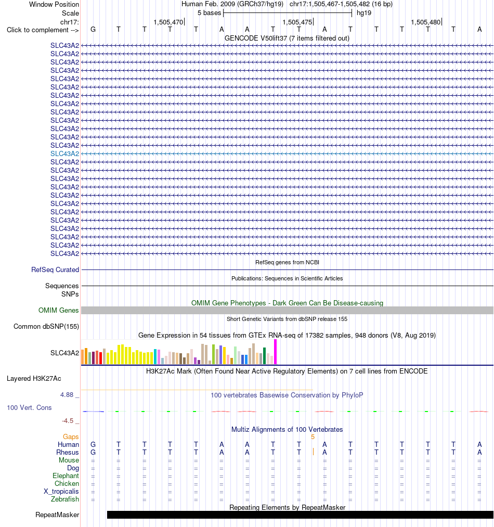Viewport: 494px width, 527px height.
Task: Select the Sequences track label
Action: [x=62, y=286]
